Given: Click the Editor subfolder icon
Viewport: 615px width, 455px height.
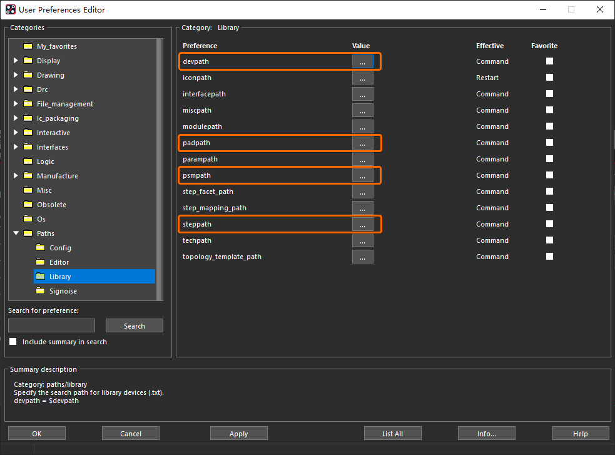Looking at the screenshot, I should [40, 262].
